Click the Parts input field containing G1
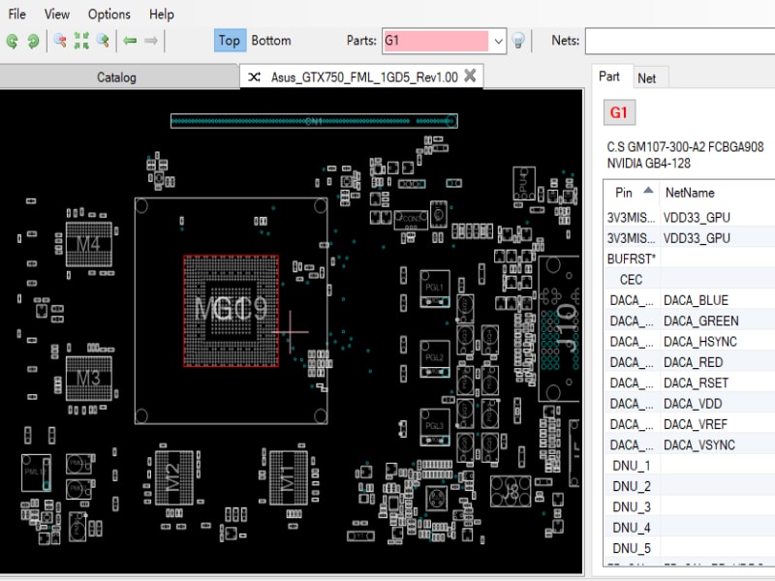The image size is (775, 581). tap(436, 41)
